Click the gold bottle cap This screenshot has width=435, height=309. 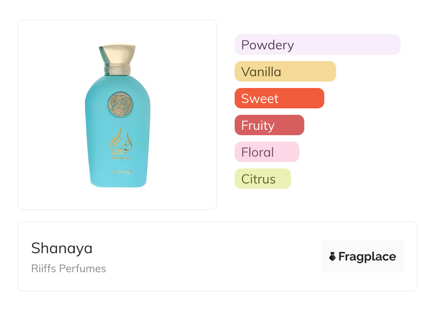[x=117, y=54]
